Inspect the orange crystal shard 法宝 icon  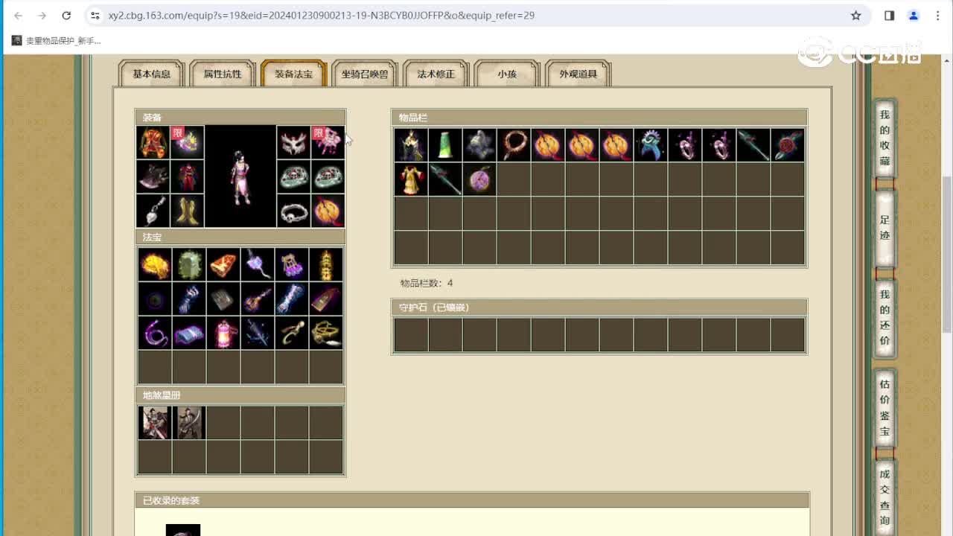[223, 264]
